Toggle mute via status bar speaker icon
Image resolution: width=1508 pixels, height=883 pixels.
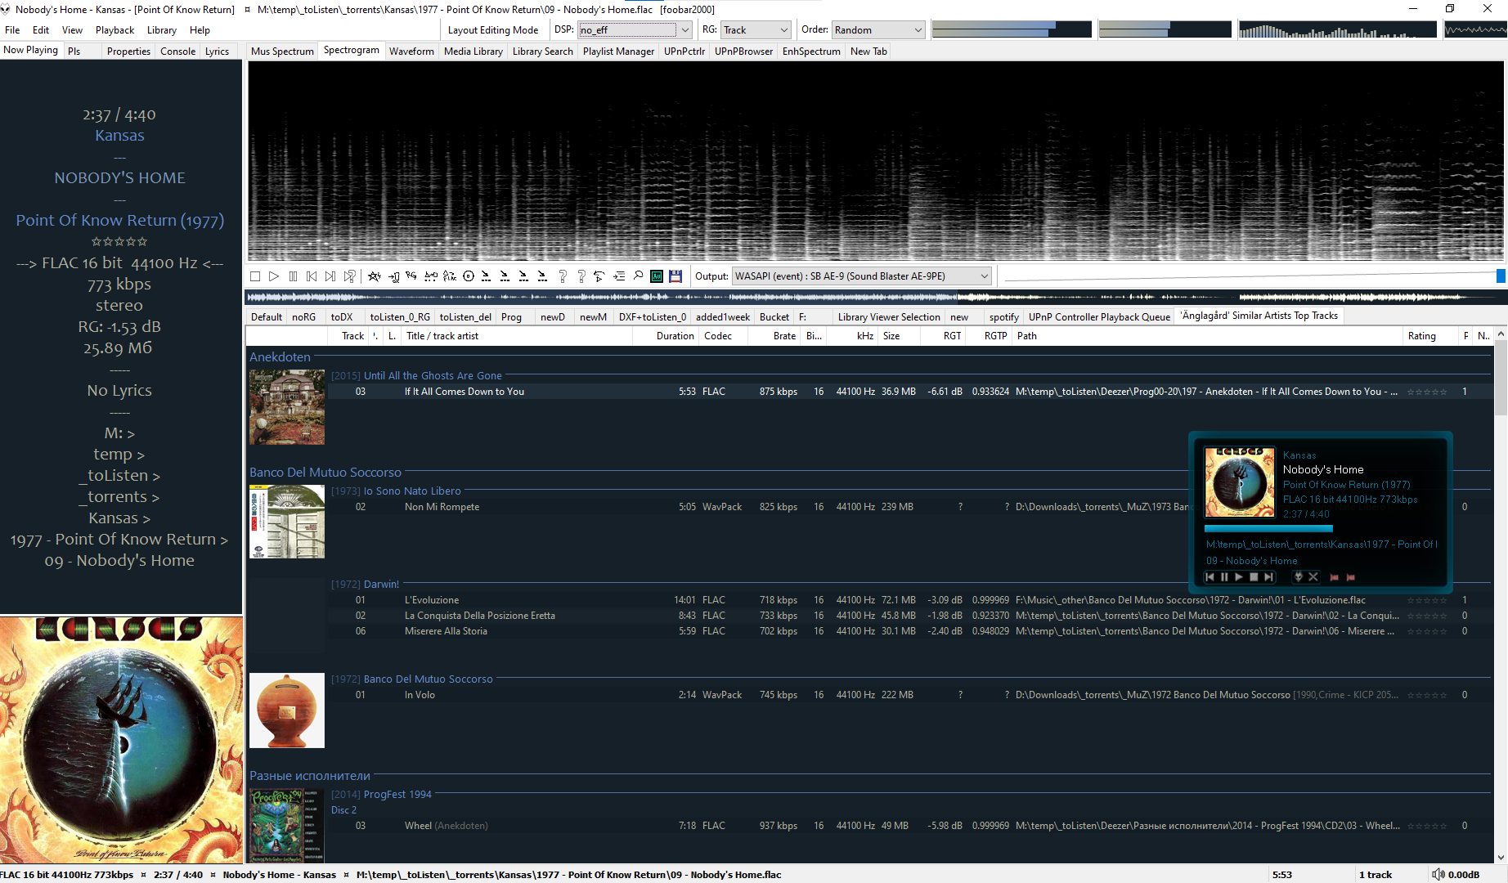coord(1438,875)
